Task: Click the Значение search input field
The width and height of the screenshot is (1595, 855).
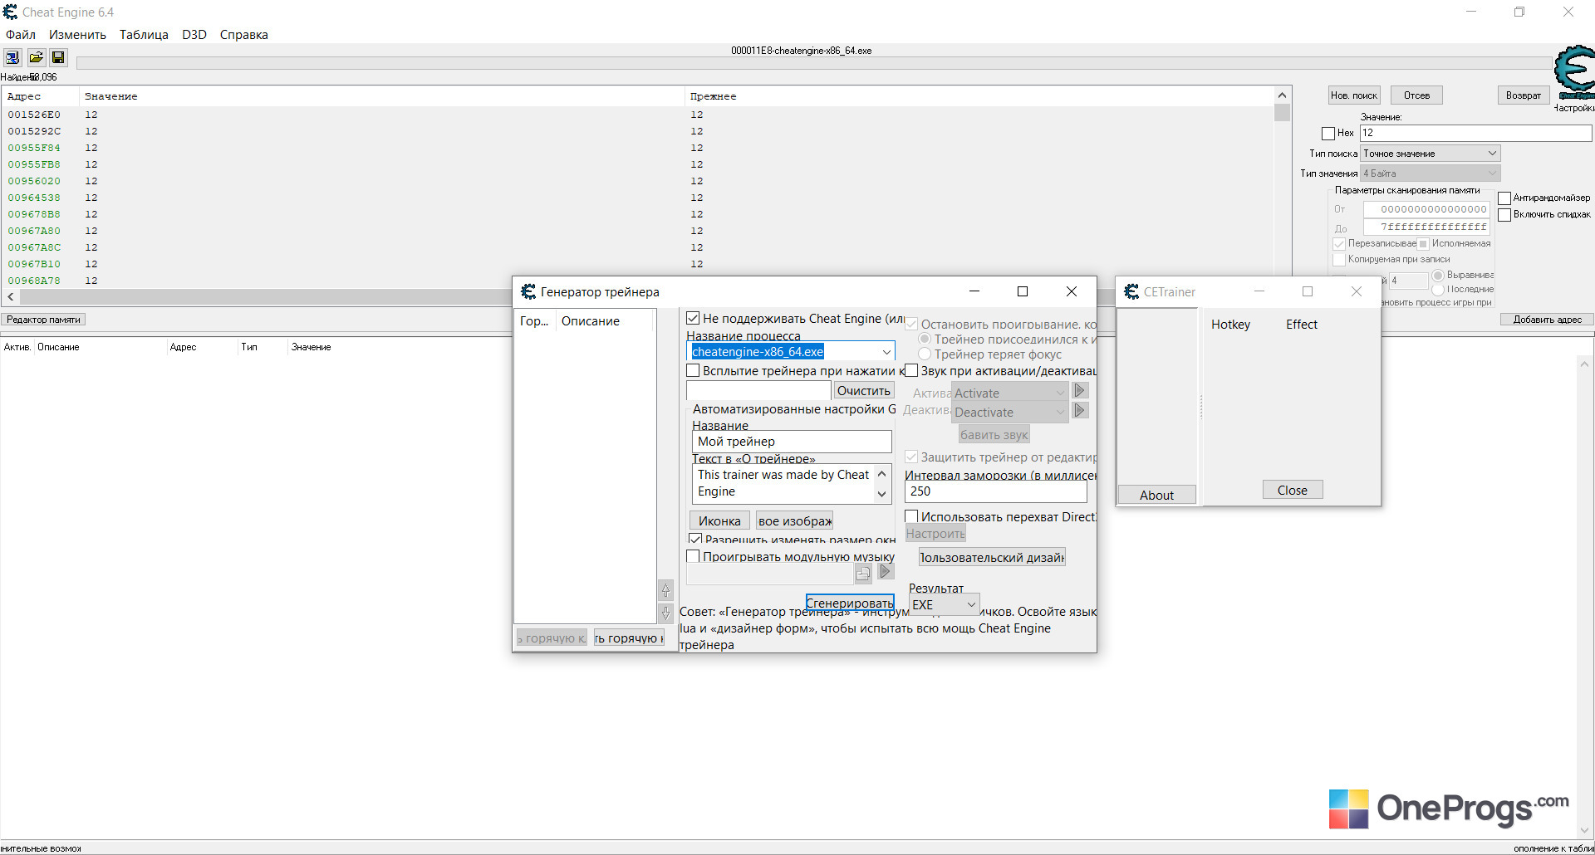Action: click(x=1475, y=133)
